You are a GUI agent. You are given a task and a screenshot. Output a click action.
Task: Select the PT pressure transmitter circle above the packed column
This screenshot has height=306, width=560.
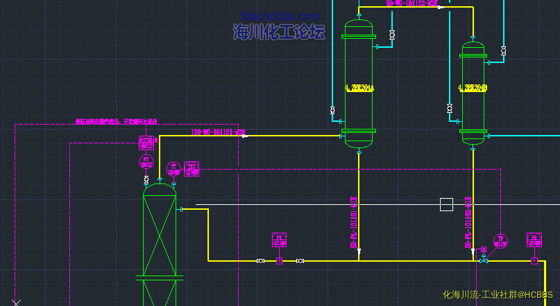click(146, 161)
